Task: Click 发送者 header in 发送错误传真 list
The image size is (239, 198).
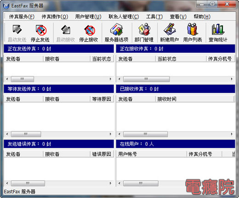Action: click(x=23, y=154)
